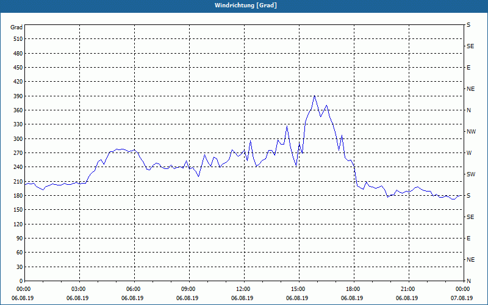Click the SE compass label level with 480
Image resolution: width=488 pixels, height=305 pixels.
pos(470,46)
